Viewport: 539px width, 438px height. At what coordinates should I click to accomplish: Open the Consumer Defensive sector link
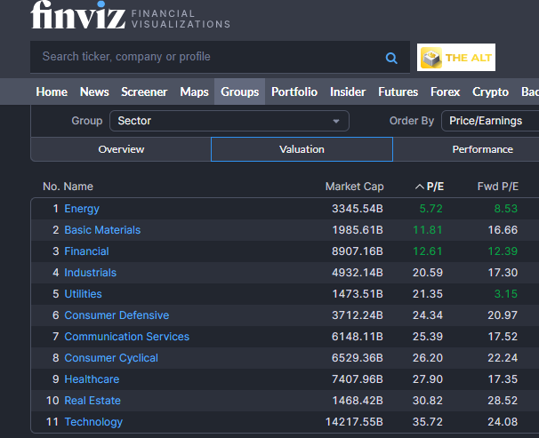(x=117, y=315)
